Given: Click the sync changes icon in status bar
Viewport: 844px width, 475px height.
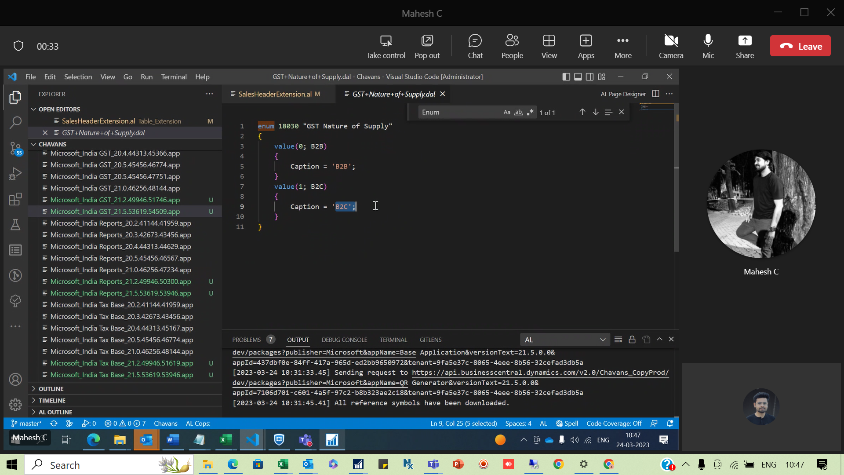Looking at the screenshot, I should click(x=54, y=423).
